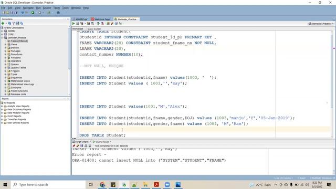The height and width of the screenshot is (189, 336).
Task: Click the Save disk icon in main toolbar
Action: click(x=12, y=13)
